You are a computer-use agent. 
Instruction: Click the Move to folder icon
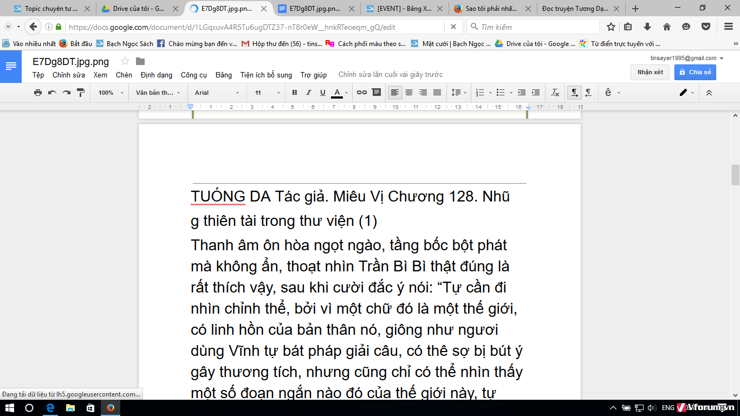coord(140,61)
